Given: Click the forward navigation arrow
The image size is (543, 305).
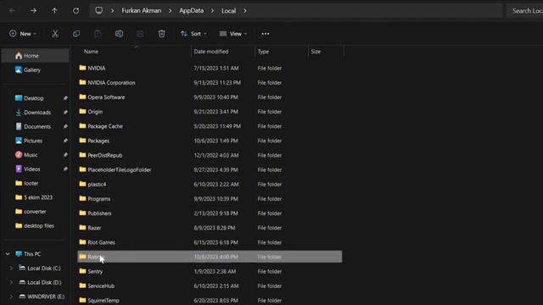Looking at the screenshot, I should click(x=33, y=11).
